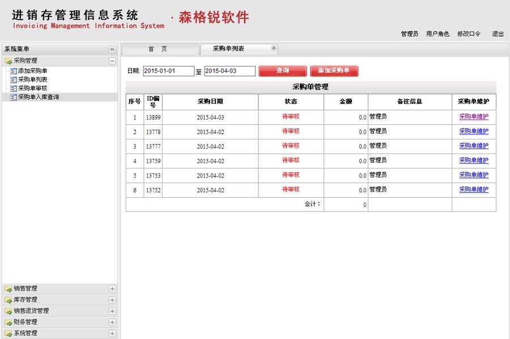Click the 库存管理 folder icon
This screenshot has height=339, width=510.
pos(8,300)
